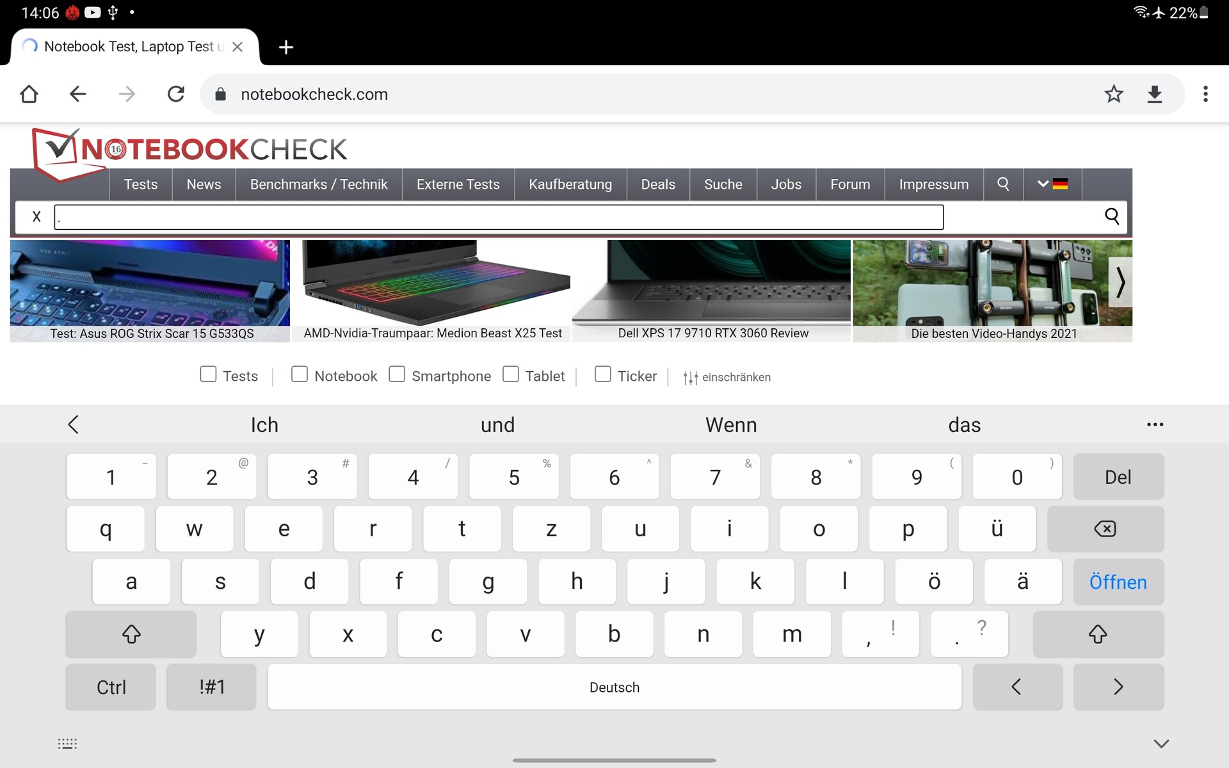Tick the Ticker checkbox
Viewport: 1229px width, 768px height.
pos(602,374)
